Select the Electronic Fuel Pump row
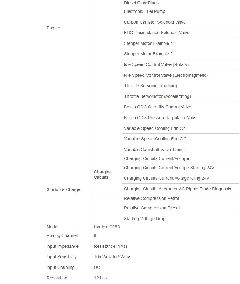This screenshot has width=240, height=284. [x=145, y=12]
